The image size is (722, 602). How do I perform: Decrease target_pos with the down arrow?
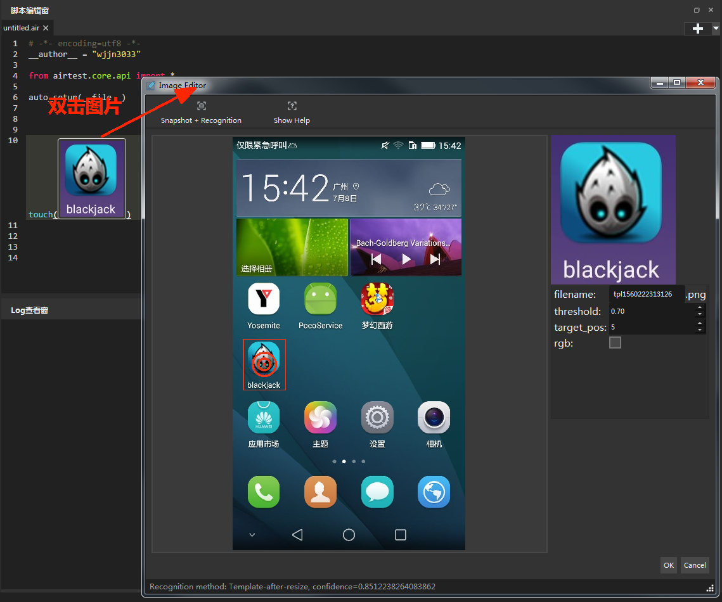pyautogui.click(x=700, y=330)
